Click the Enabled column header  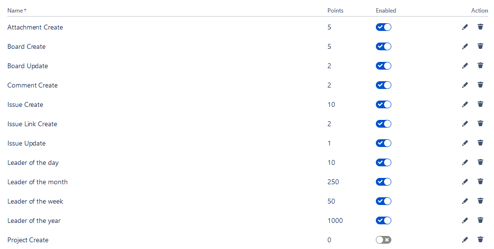click(x=386, y=11)
